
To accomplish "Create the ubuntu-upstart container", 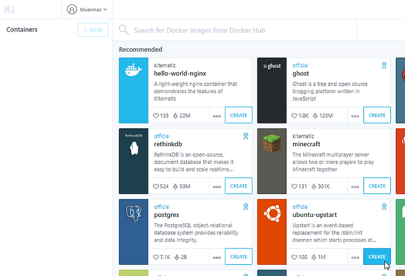I will pos(377,257).
